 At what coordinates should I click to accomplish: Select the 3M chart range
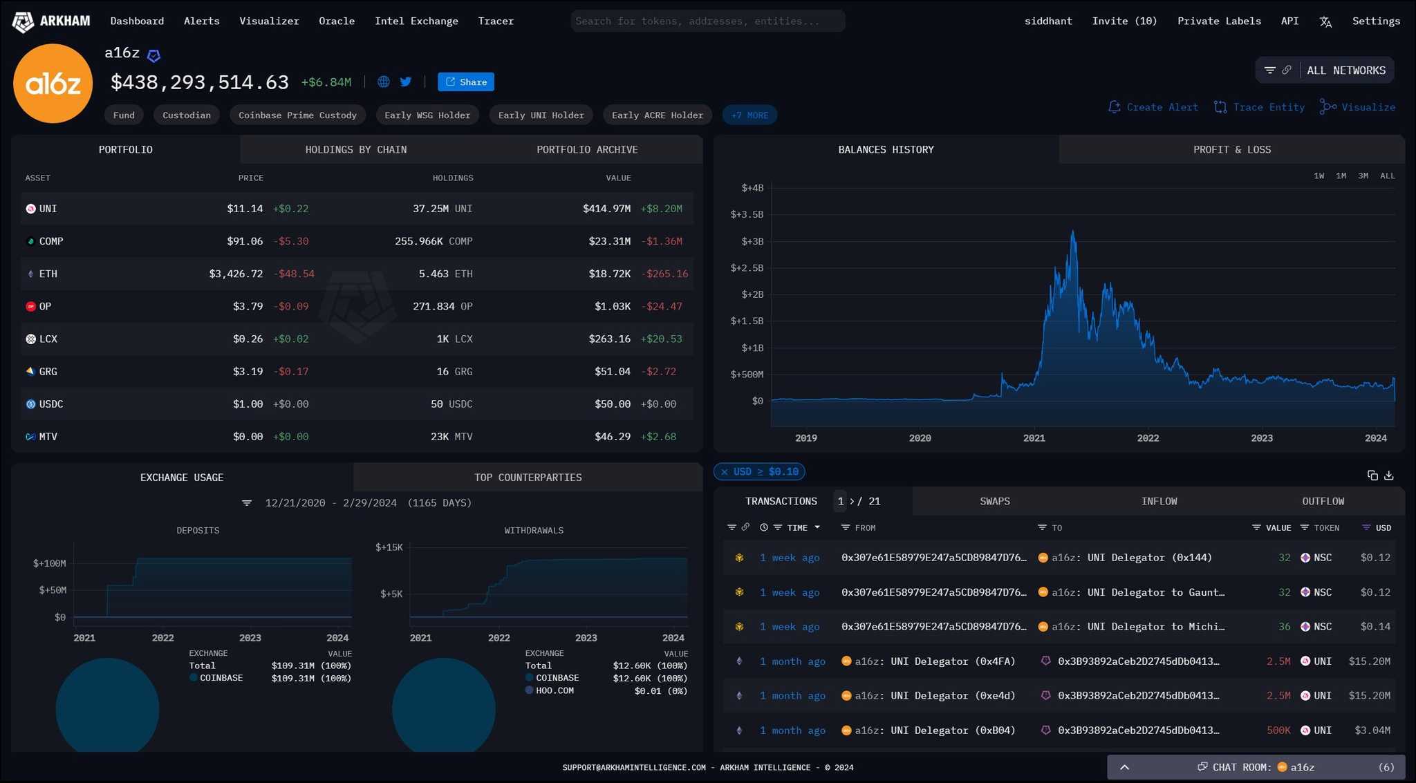tap(1363, 176)
